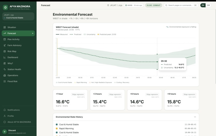This screenshot has width=216, height=136.
Task: Click the Forecast trend icon in sidebar
Action: [5, 33]
